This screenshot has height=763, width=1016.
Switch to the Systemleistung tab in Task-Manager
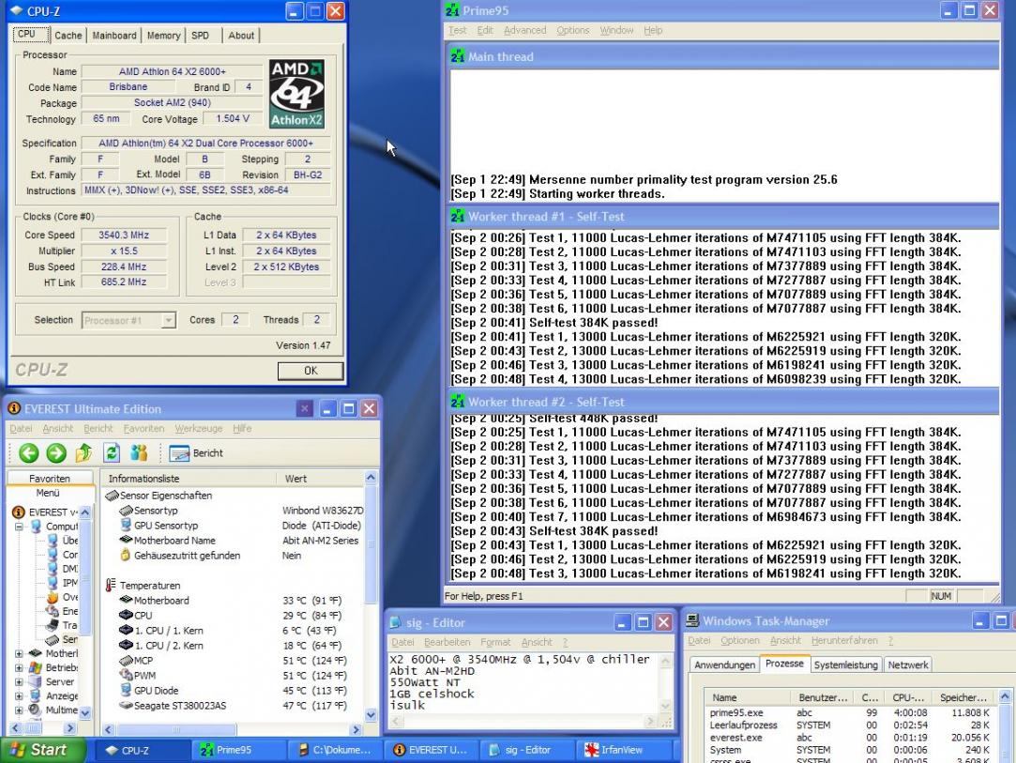(x=845, y=665)
